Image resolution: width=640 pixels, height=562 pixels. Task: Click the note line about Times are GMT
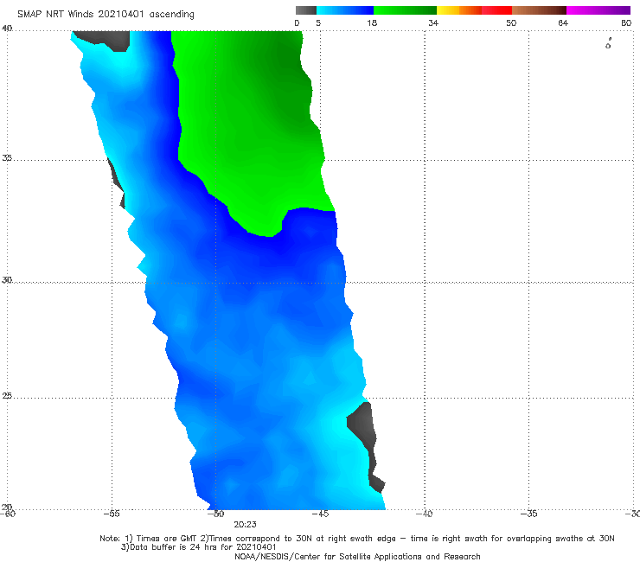pyautogui.click(x=356, y=539)
